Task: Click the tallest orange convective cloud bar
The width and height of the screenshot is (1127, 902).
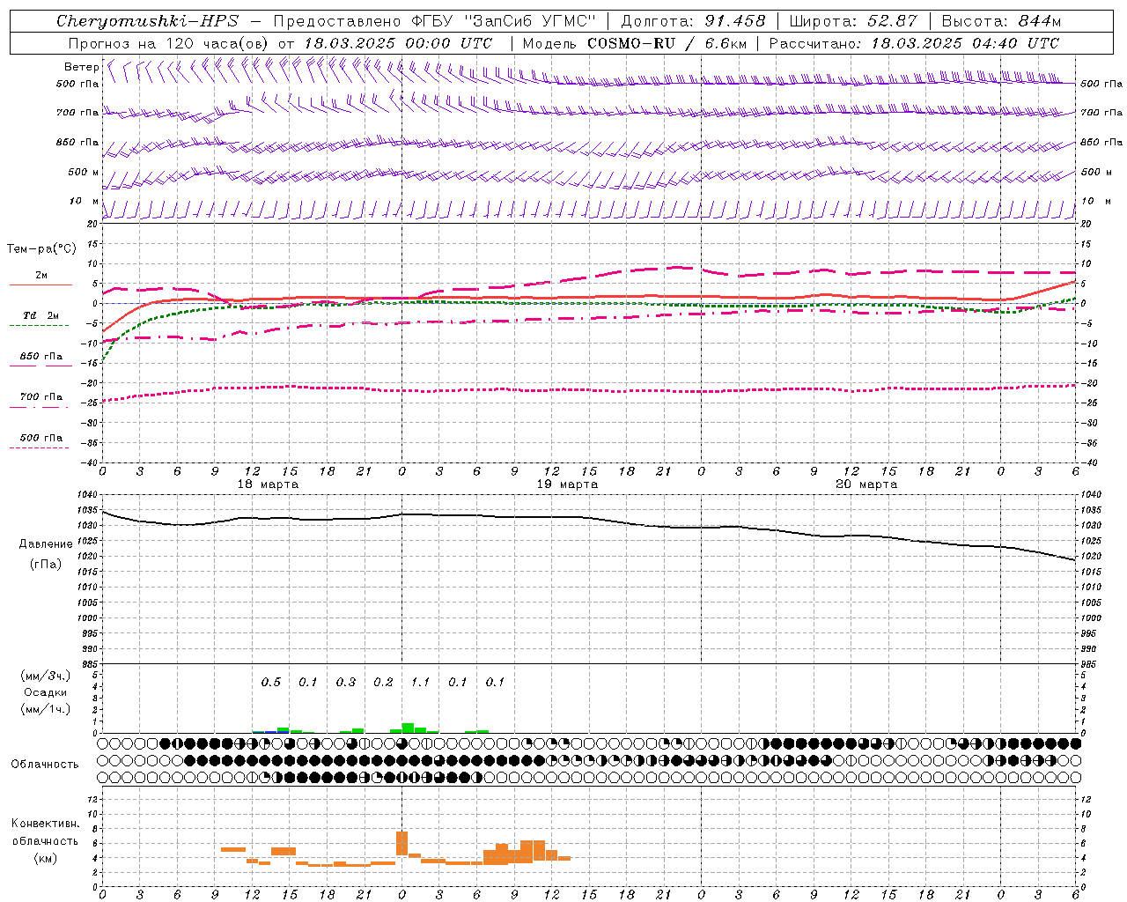Action: (x=401, y=843)
